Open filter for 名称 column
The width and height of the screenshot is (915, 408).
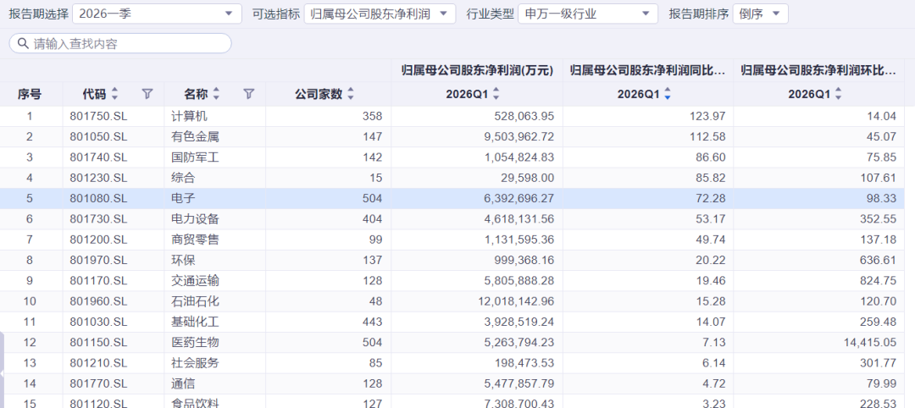coord(249,94)
